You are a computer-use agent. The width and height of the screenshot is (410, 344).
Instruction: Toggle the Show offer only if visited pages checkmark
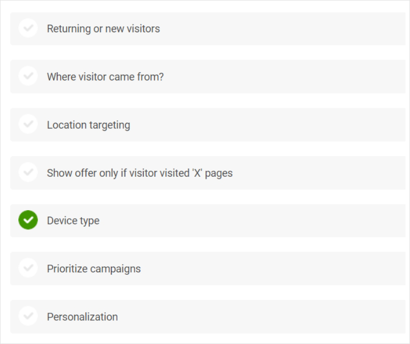(x=28, y=172)
